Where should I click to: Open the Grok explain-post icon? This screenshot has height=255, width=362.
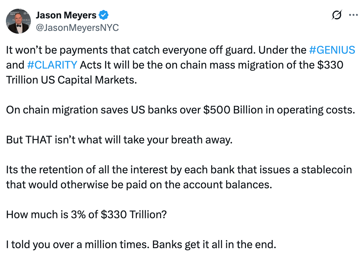click(337, 15)
